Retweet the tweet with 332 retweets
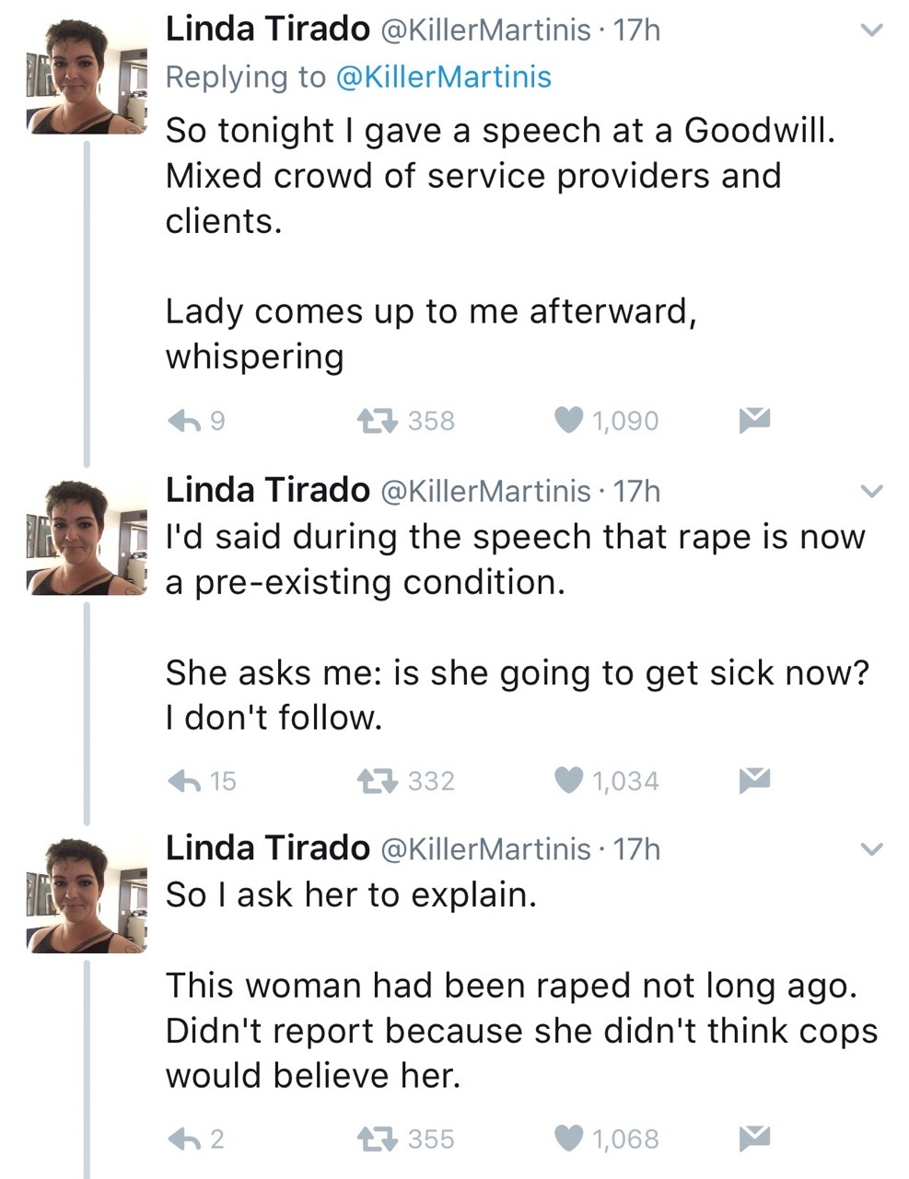Screen dimensions: 909x1179 tap(378, 781)
